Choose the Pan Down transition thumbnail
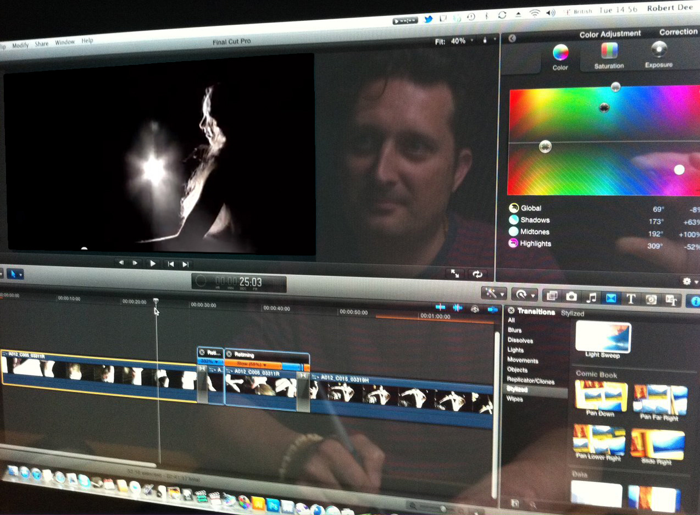Image resolution: width=700 pixels, height=515 pixels. (x=601, y=396)
